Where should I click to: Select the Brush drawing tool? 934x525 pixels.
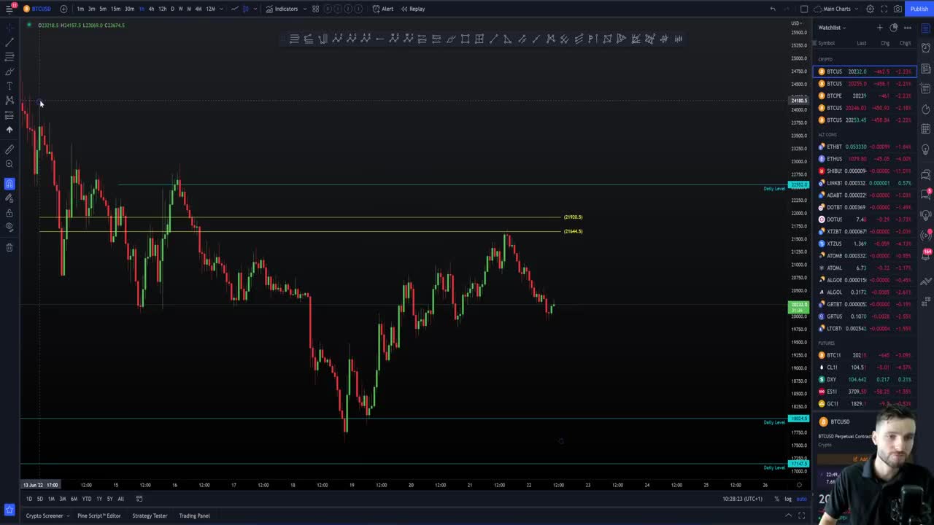[x=9, y=71]
